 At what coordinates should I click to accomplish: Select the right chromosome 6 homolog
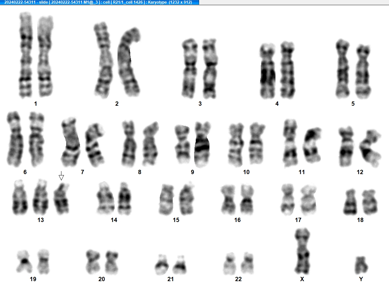[x=36, y=139]
